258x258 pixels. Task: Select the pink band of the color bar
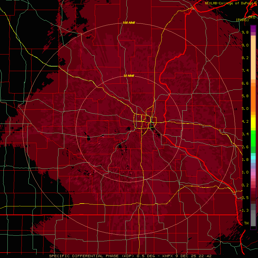point(253,174)
